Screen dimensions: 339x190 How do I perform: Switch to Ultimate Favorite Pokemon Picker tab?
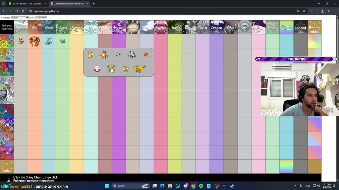coord(69,4)
